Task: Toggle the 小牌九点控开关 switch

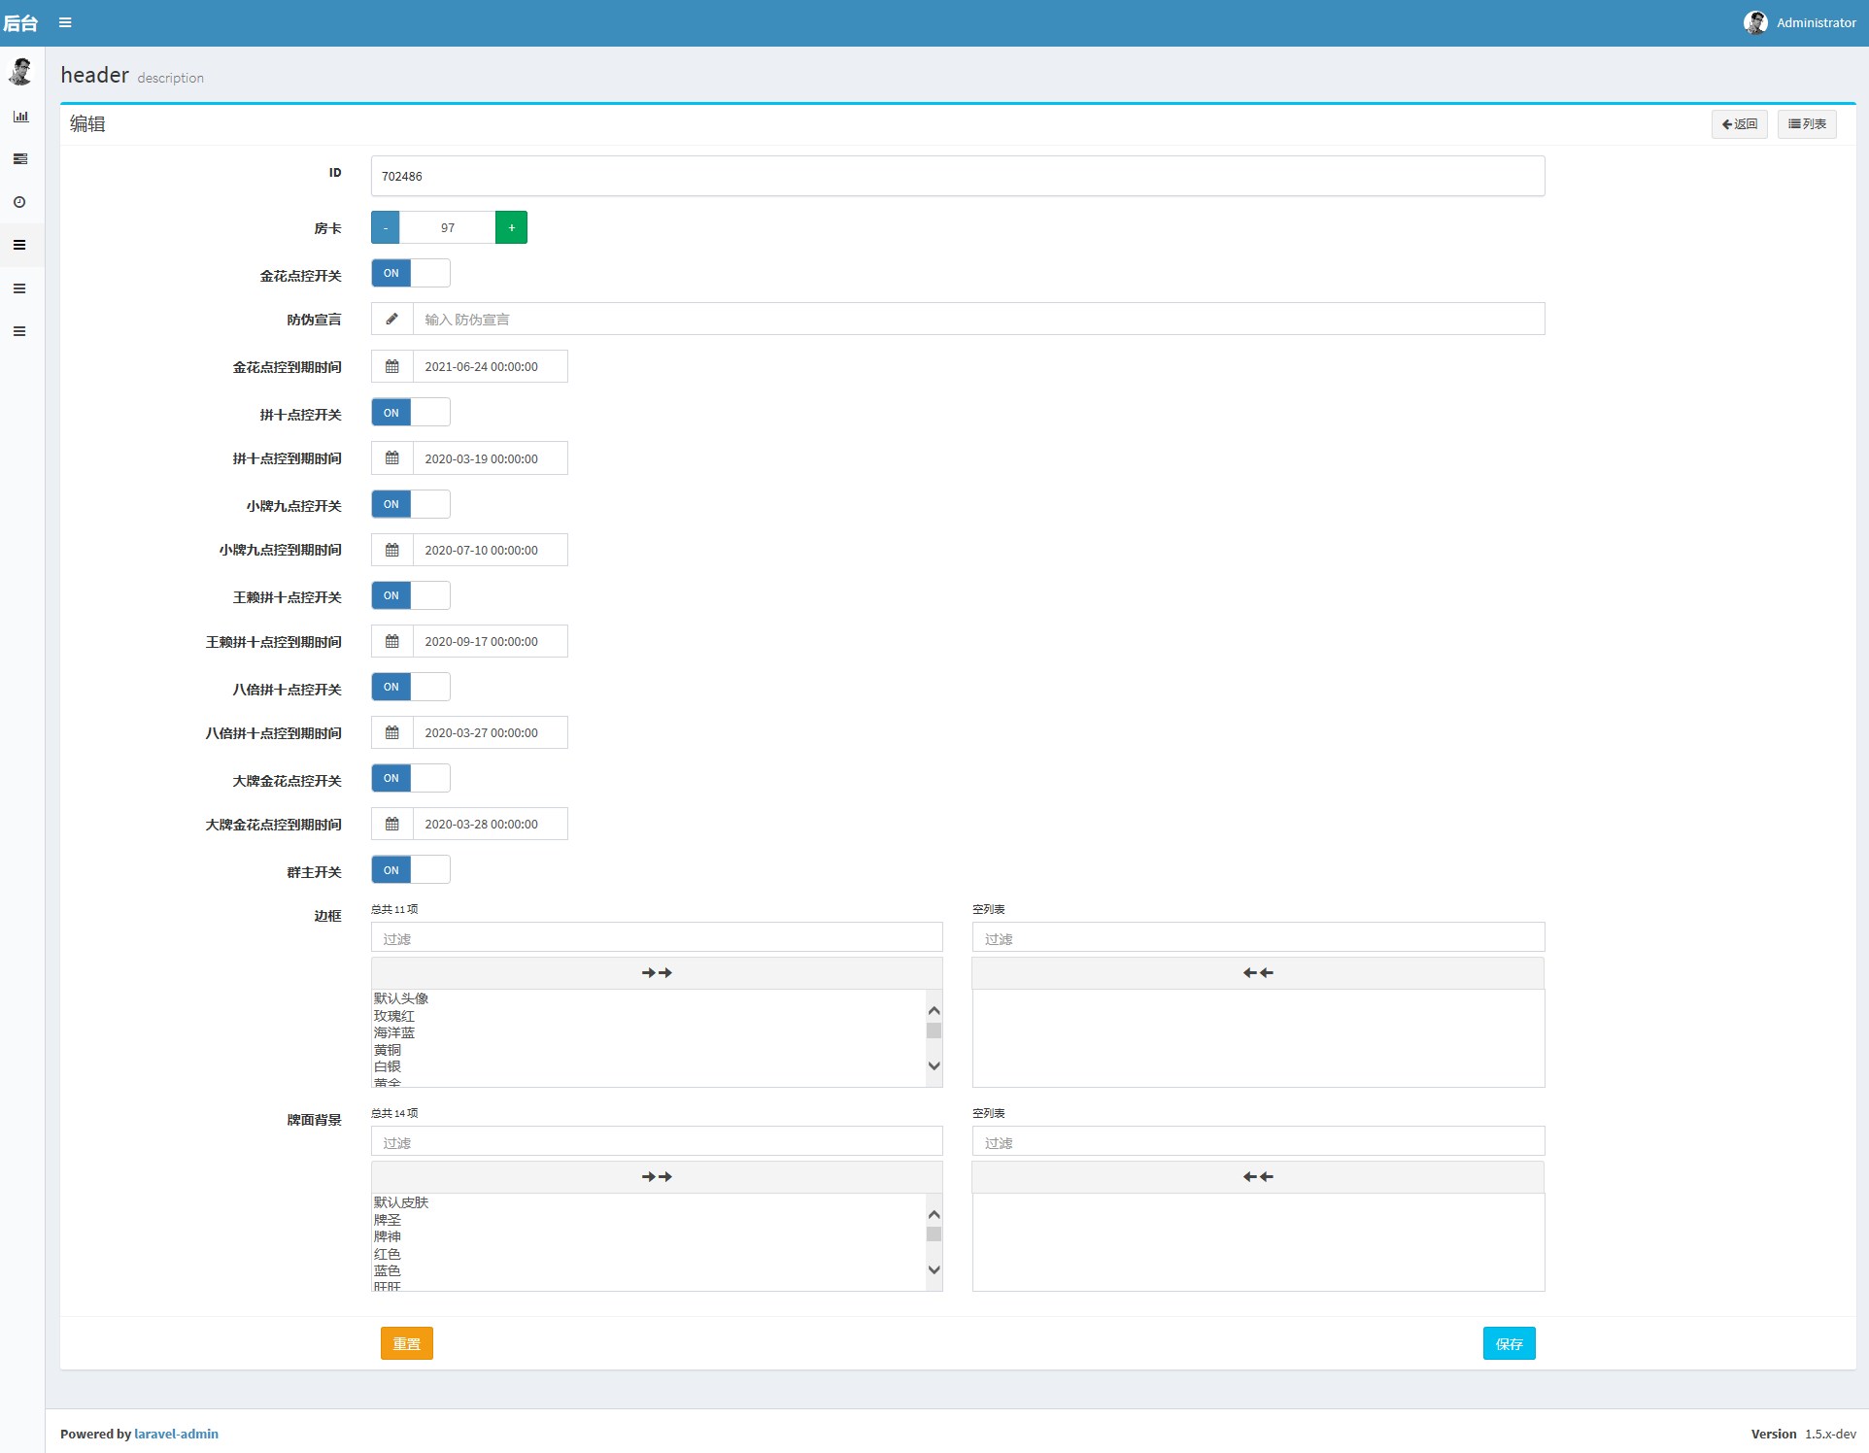Action: [x=411, y=504]
